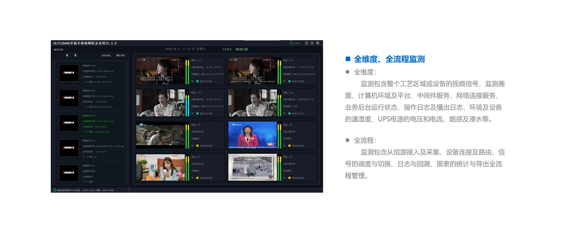Click the move-up arrow in channel list
The image size is (566, 238).
[x=67, y=55]
